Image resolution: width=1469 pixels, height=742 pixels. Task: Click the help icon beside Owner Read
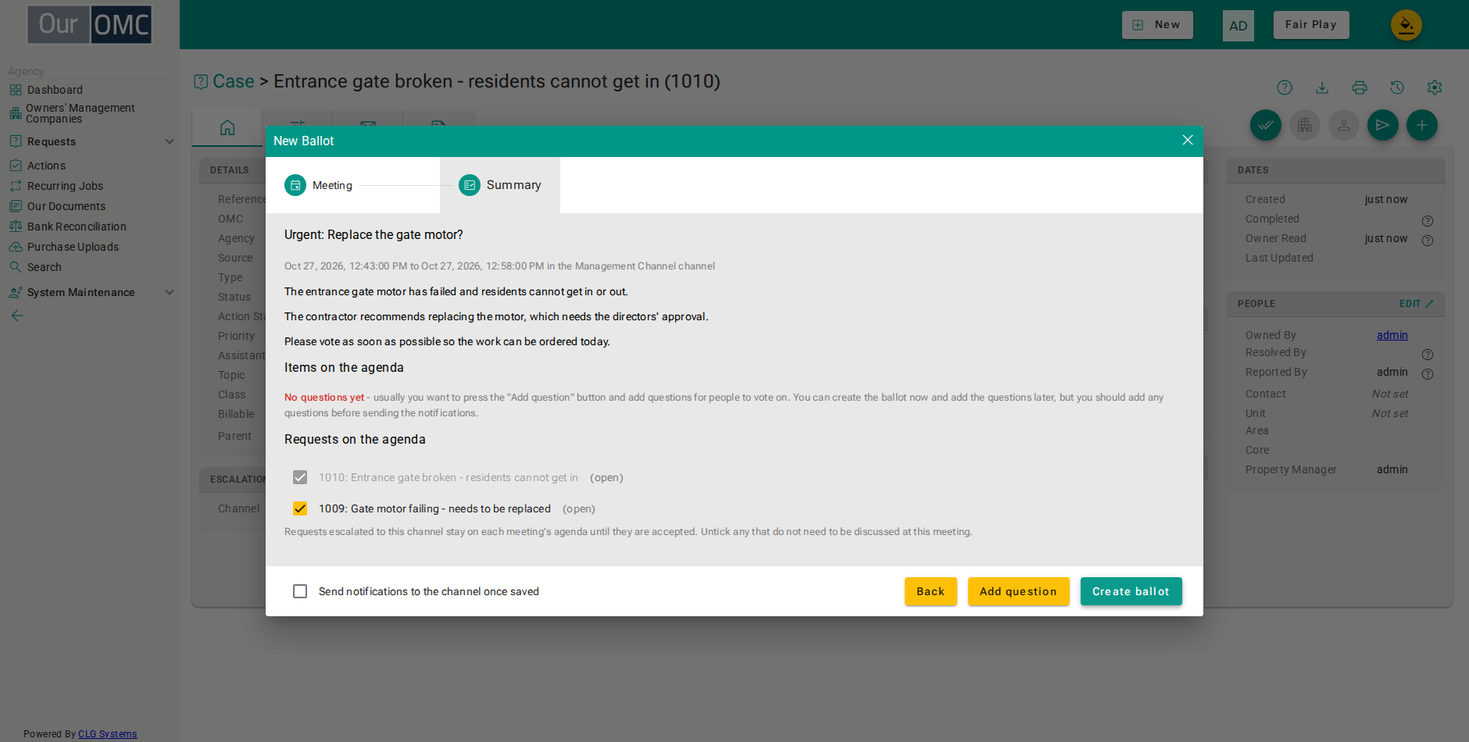(x=1428, y=241)
